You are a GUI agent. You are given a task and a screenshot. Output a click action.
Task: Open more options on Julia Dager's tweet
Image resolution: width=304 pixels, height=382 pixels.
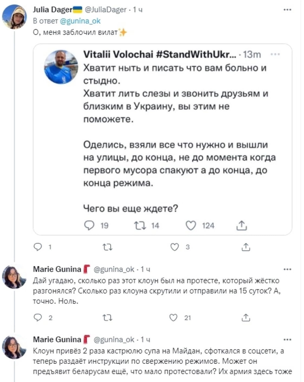[x=287, y=8]
